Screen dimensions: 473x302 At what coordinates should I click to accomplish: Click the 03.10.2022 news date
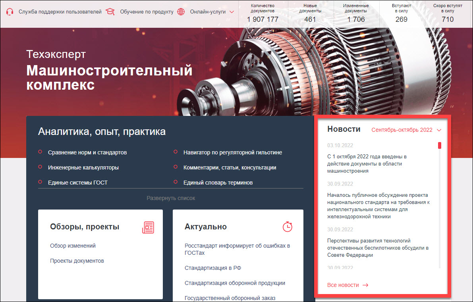click(340, 145)
